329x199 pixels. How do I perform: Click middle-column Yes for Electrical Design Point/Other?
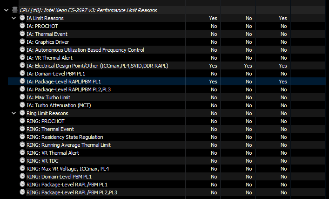pyautogui.click(x=248, y=66)
